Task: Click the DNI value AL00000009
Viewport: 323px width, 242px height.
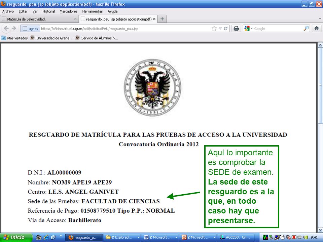Action: (x=64, y=172)
